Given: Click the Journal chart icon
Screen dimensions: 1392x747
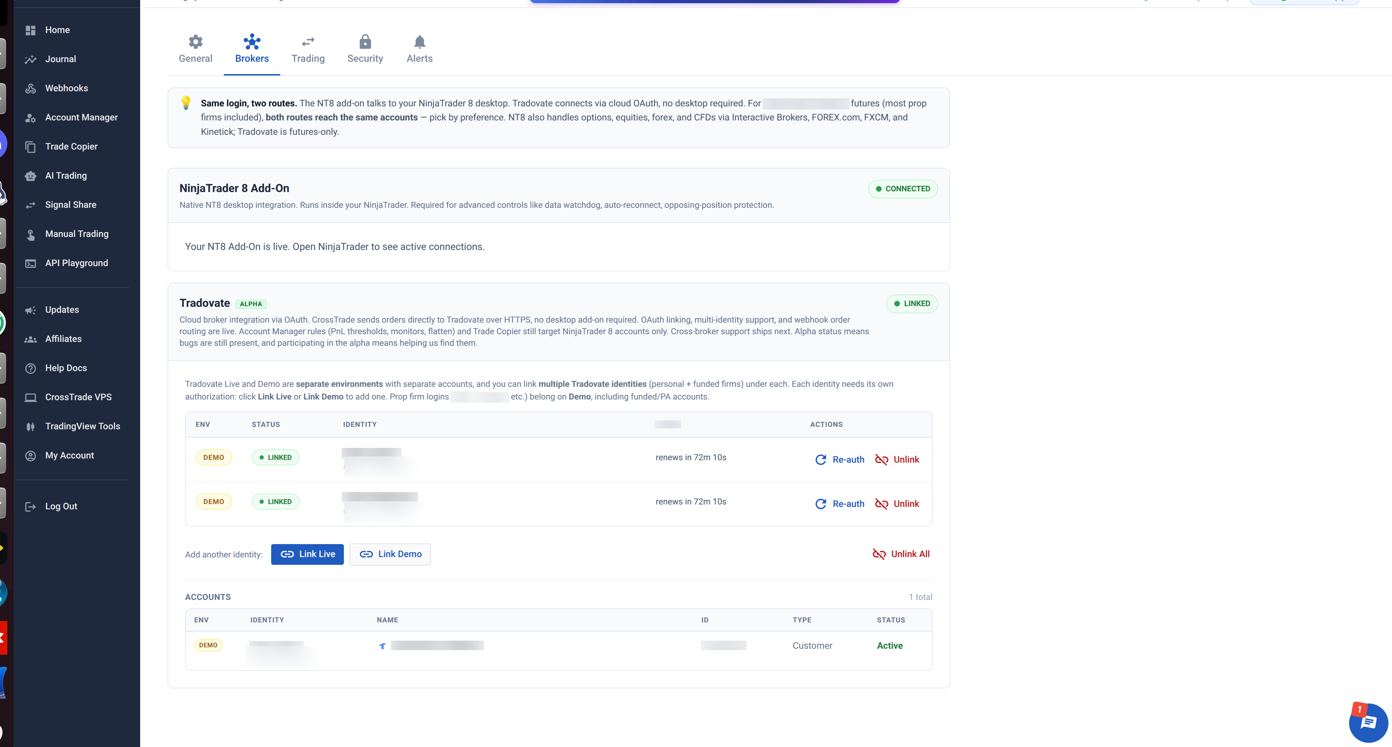Looking at the screenshot, I should (31, 59).
